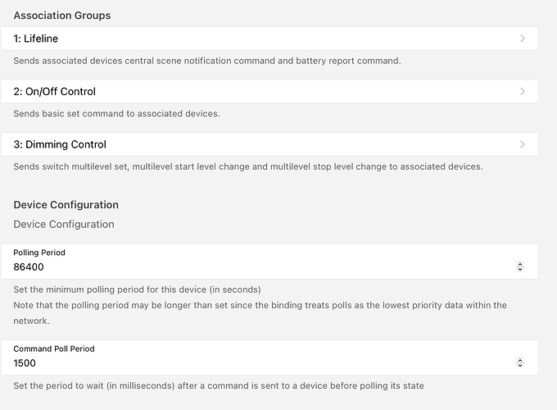The width and height of the screenshot is (557, 410).
Task: Expand the On/Off Control group arrow
Action: [x=522, y=92]
